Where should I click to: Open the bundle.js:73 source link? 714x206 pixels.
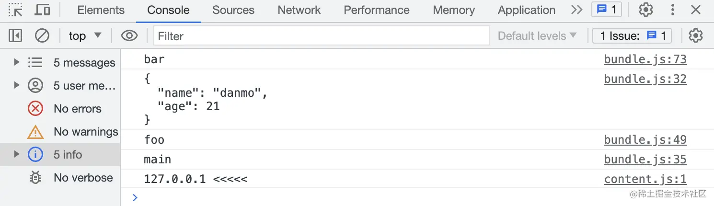(x=645, y=59)
